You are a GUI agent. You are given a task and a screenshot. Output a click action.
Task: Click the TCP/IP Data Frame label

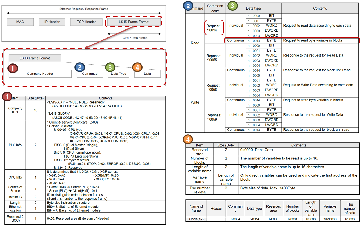click(134, 38)
